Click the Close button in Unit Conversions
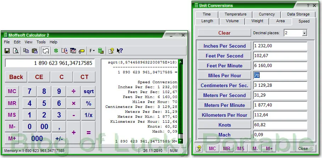This screenshot has width=322, height=158. (303, 148)
